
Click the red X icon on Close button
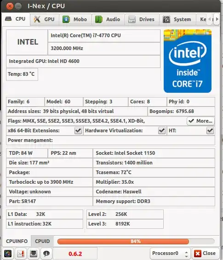pos(198,254)
